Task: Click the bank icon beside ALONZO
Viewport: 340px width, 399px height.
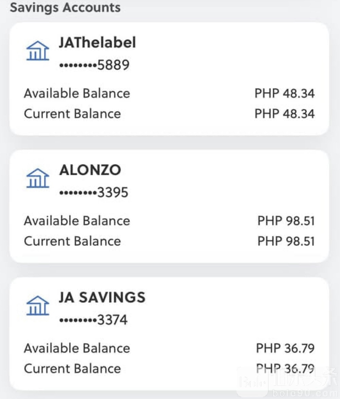Action: pyautogui.click(x=38, y=178)
